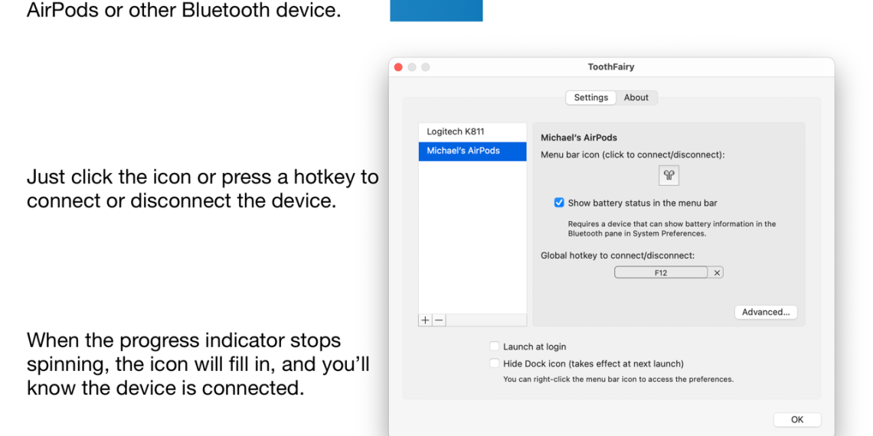
Task: Open the Advanced… options
Action: pyautogui.click(x=765, y=312)
